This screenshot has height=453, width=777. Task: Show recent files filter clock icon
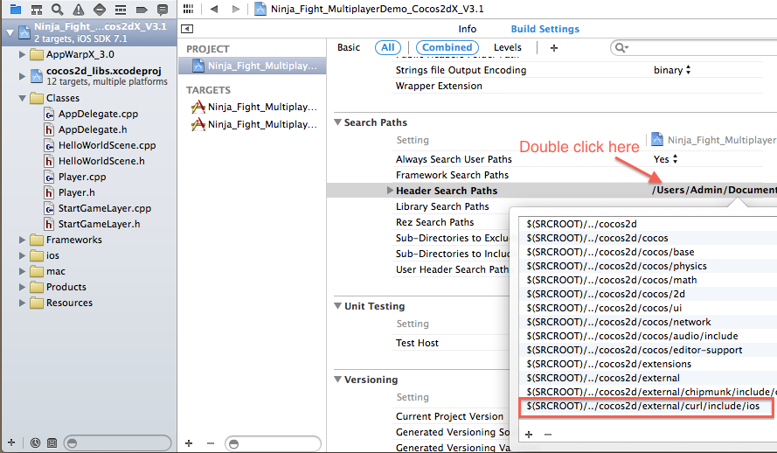[x=35, y=443]
